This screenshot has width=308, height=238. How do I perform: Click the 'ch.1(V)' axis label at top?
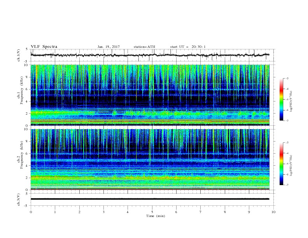[x=19, y=55]
